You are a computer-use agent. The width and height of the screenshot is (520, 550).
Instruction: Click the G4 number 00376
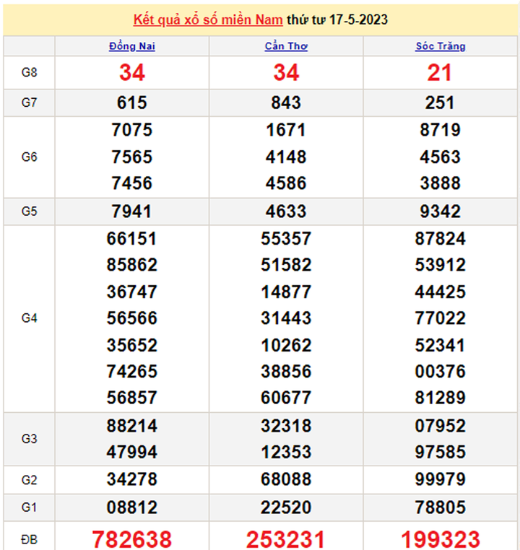click(x=440, y=371)
